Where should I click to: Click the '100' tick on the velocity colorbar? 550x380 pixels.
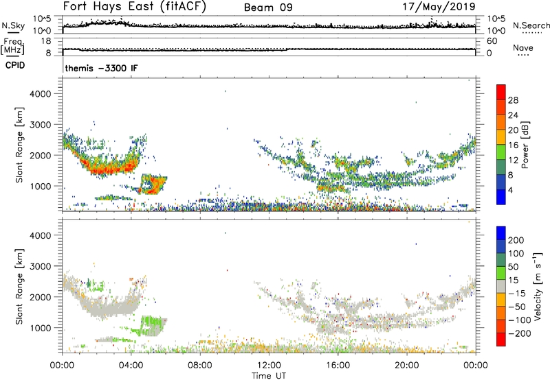(x=516, y=254)
